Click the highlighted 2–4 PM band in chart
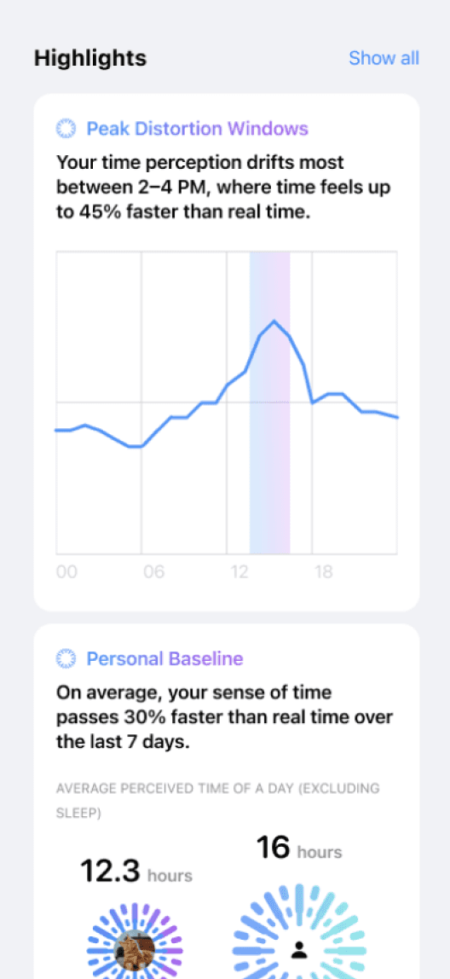 [x=269, y=403]
